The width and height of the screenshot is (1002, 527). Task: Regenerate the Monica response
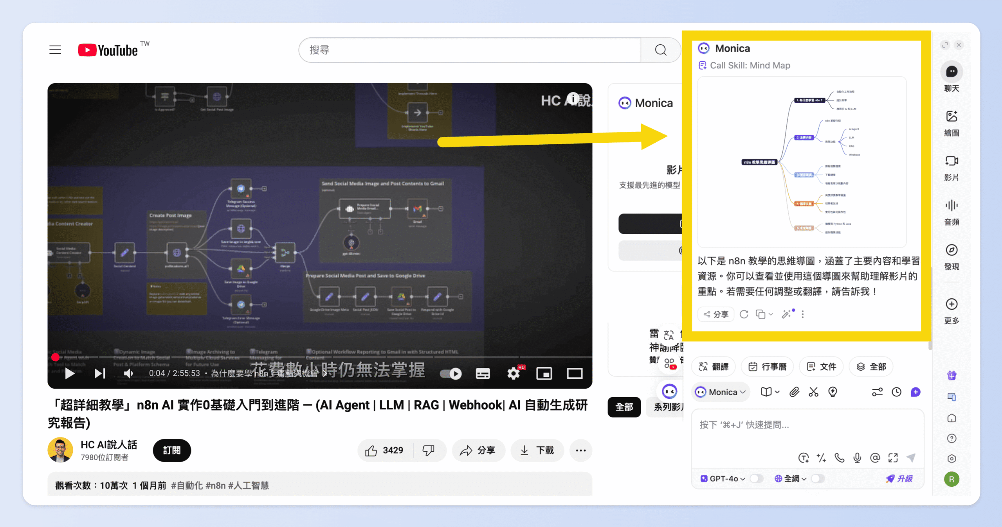click(744, 314)
